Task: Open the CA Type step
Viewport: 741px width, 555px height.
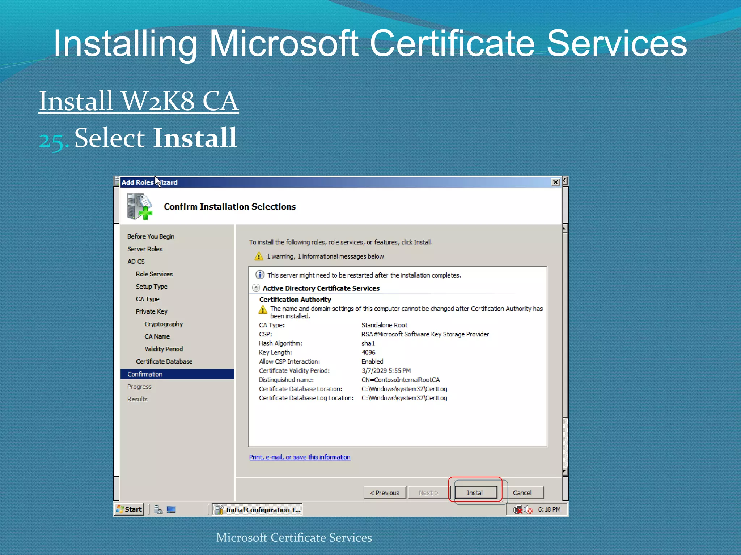Action: click(148, 299)
